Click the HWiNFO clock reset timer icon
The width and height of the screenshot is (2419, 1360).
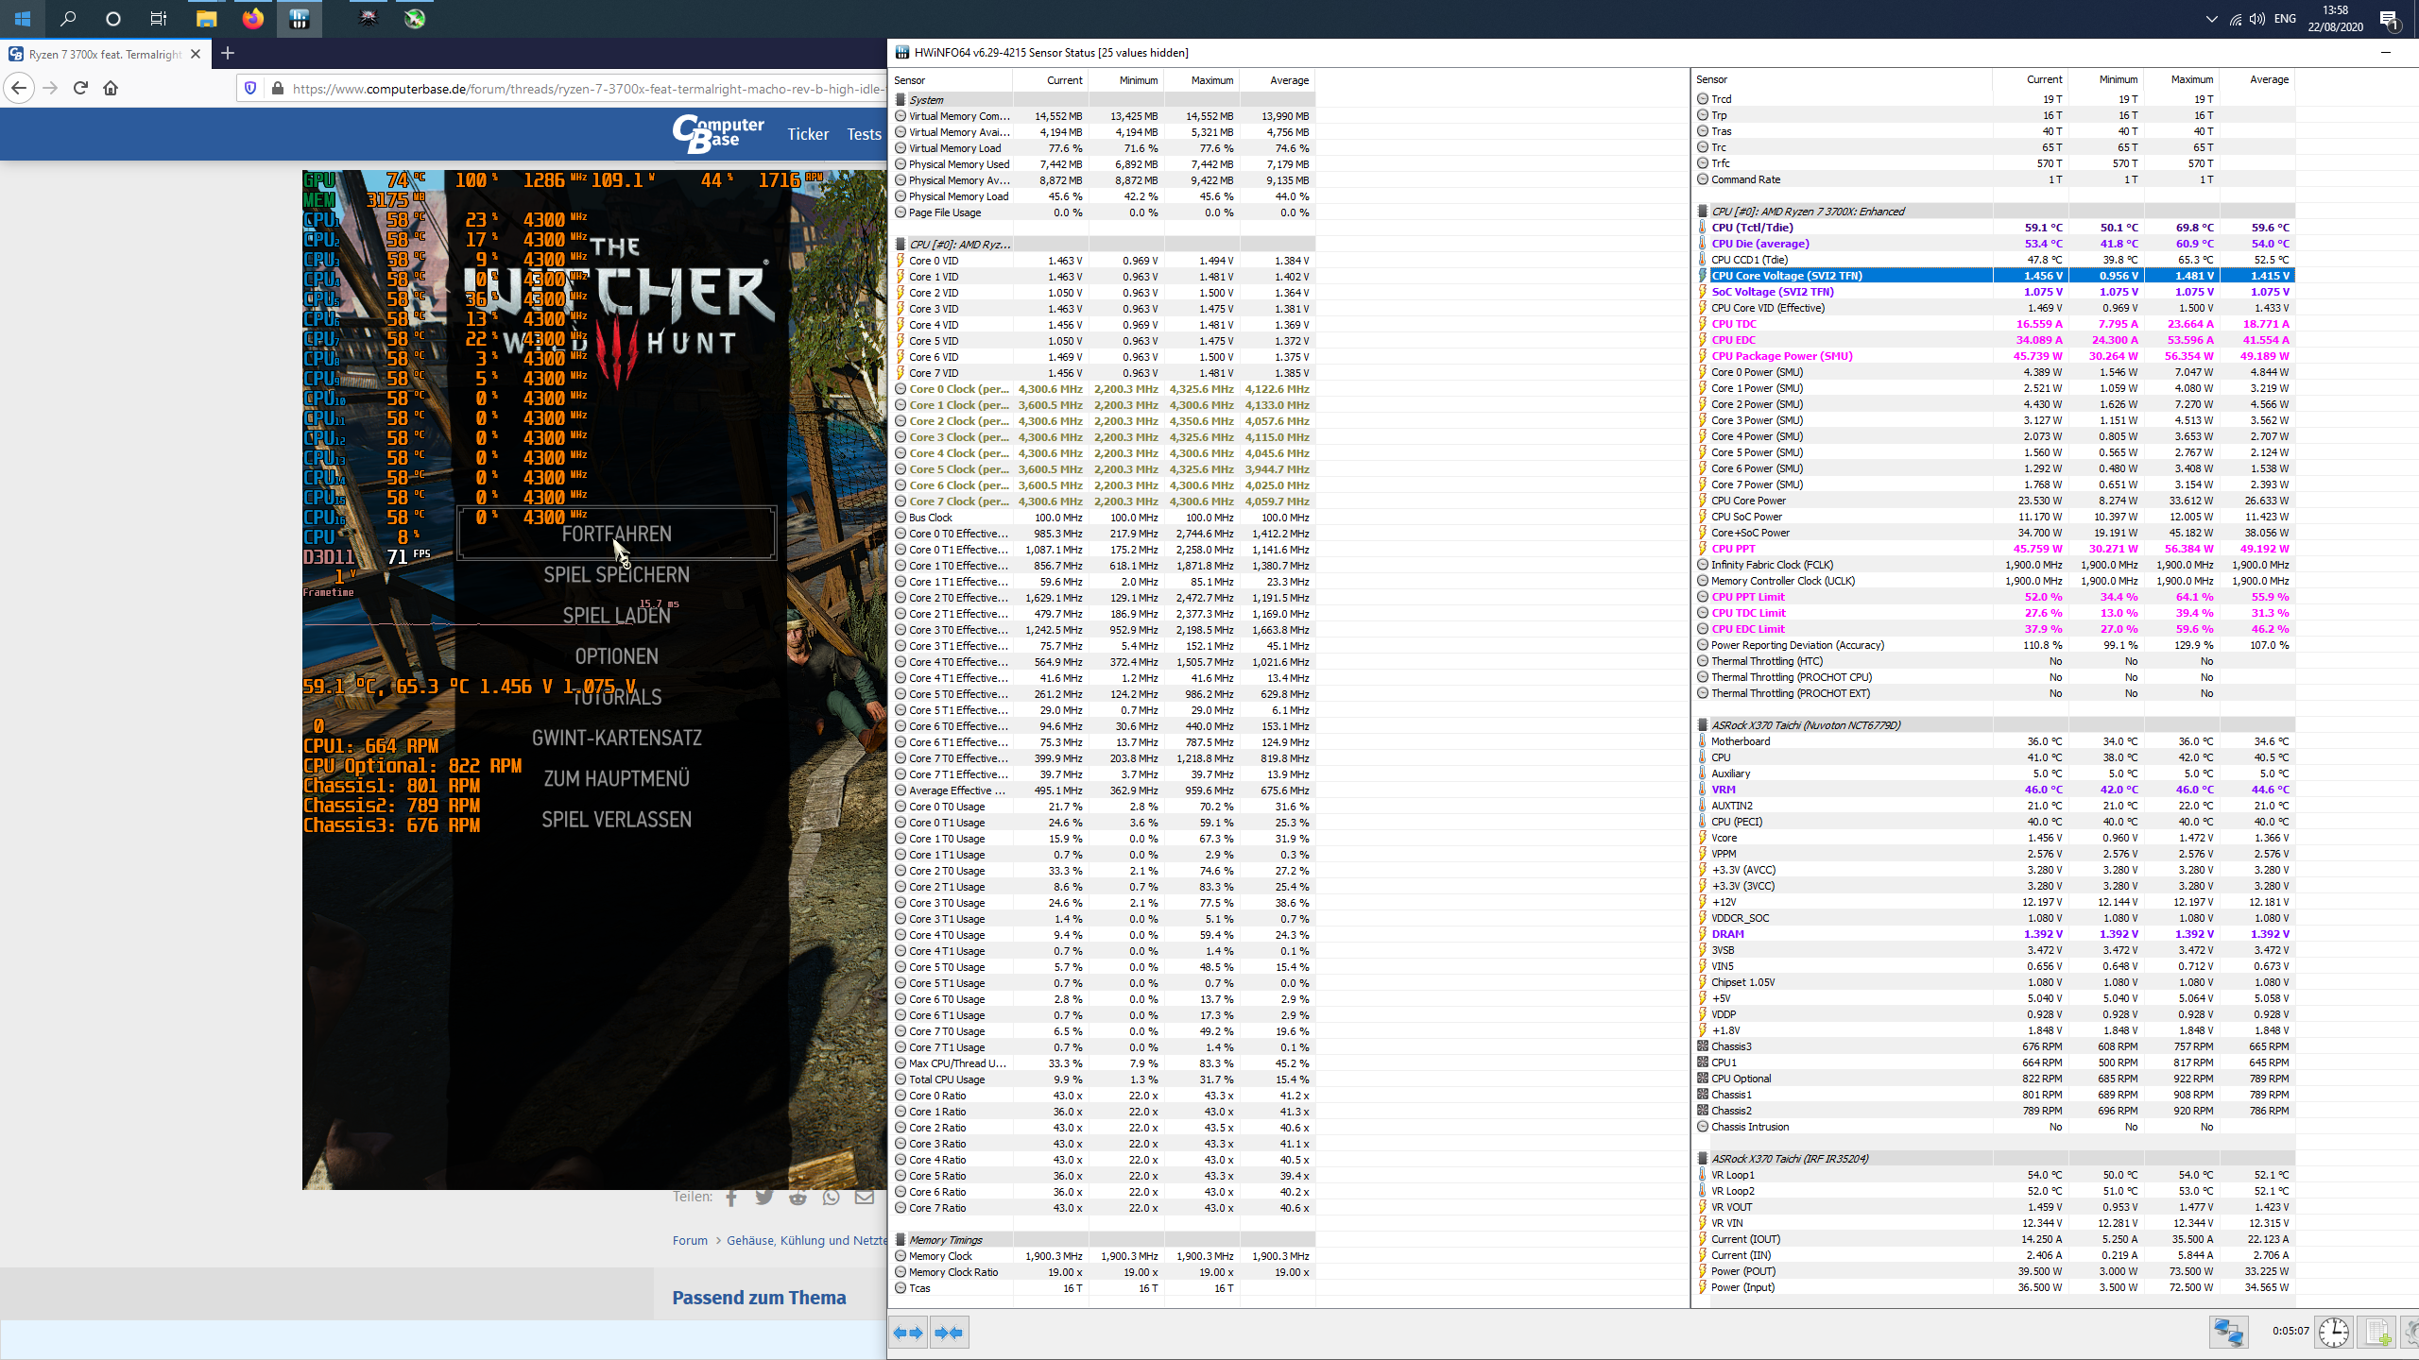tap(2333, 1333)
